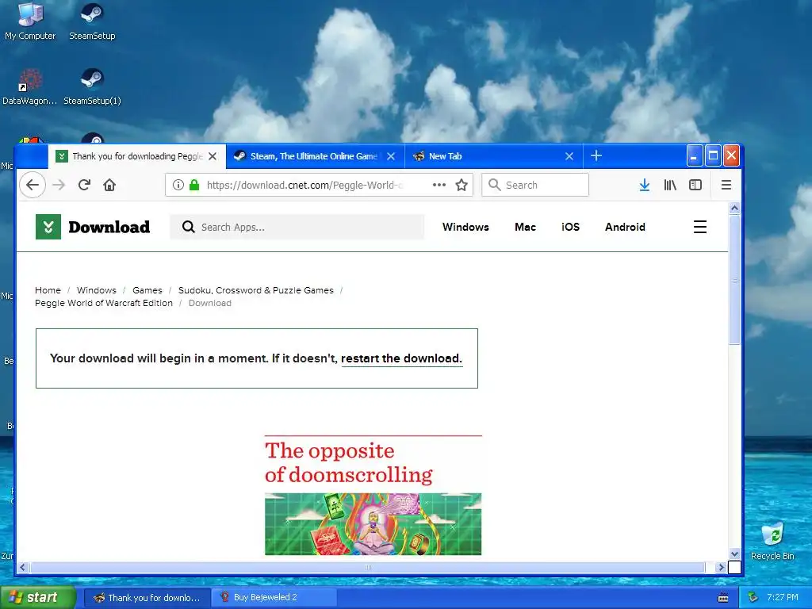Image resolution: width=812 pixels, height=609 pixels.
Task: Open the Windows start menu
Action: pos(37,597)
